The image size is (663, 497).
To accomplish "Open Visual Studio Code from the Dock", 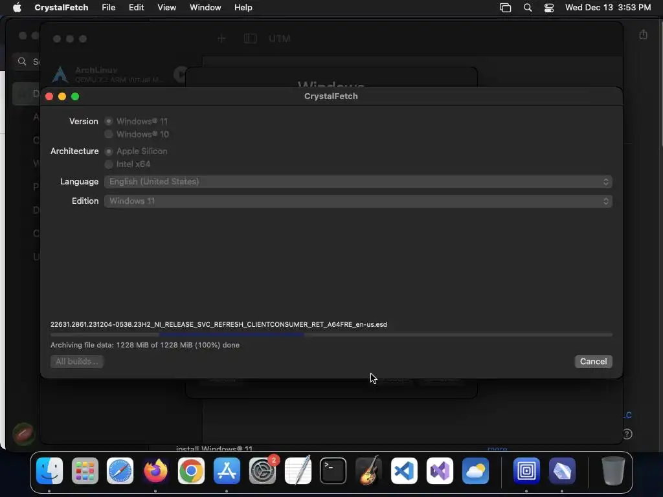I will tap(404, 471).
